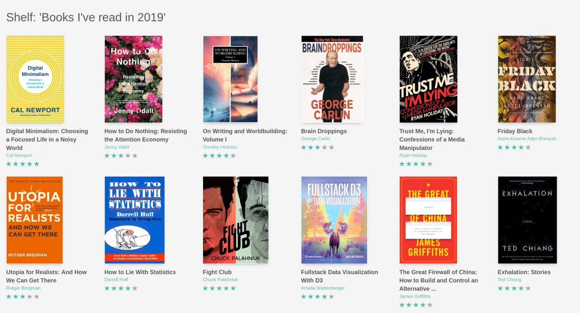
Task: Click the Friday Black cover image
Action: [x=527, y=79]
